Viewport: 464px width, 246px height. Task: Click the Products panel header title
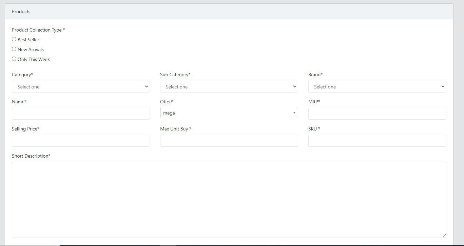click(x=21, y=12)
